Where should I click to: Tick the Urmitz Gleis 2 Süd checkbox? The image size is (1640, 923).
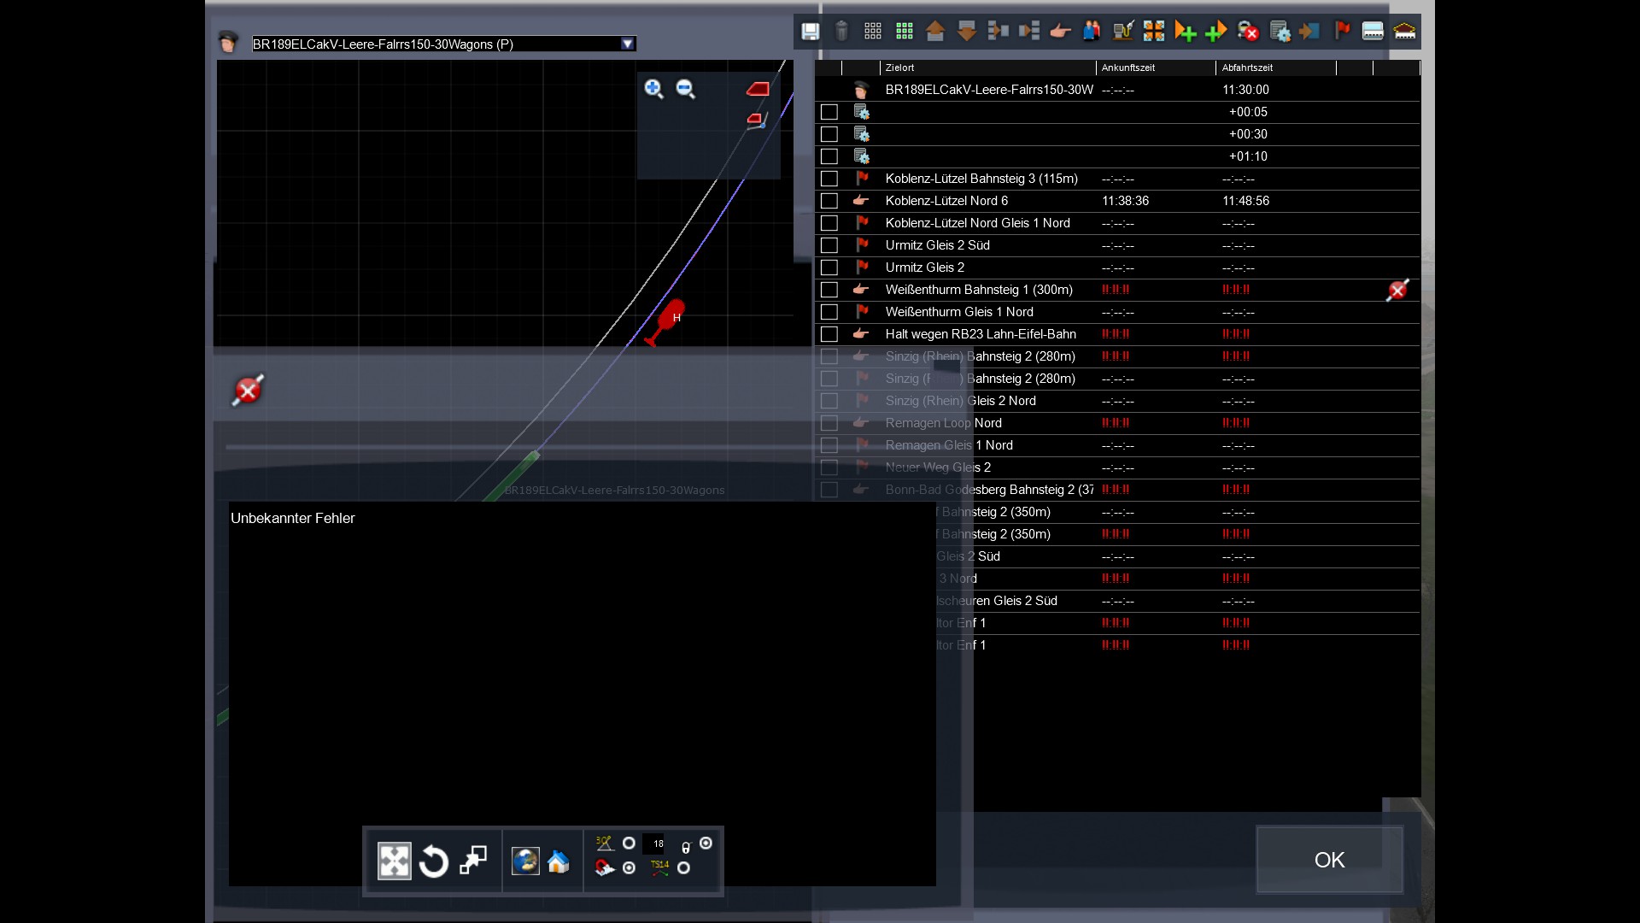pyautogui.click(x=829, y=245)
